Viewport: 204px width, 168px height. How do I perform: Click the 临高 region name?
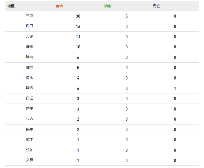point(29,67)
